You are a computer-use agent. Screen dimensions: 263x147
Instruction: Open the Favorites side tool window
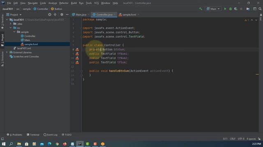point(2,22)
